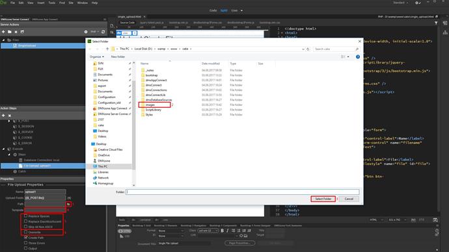Open help in the Select Folder dialog
This screenshot has height=252, width=449.
click(358, 57)
